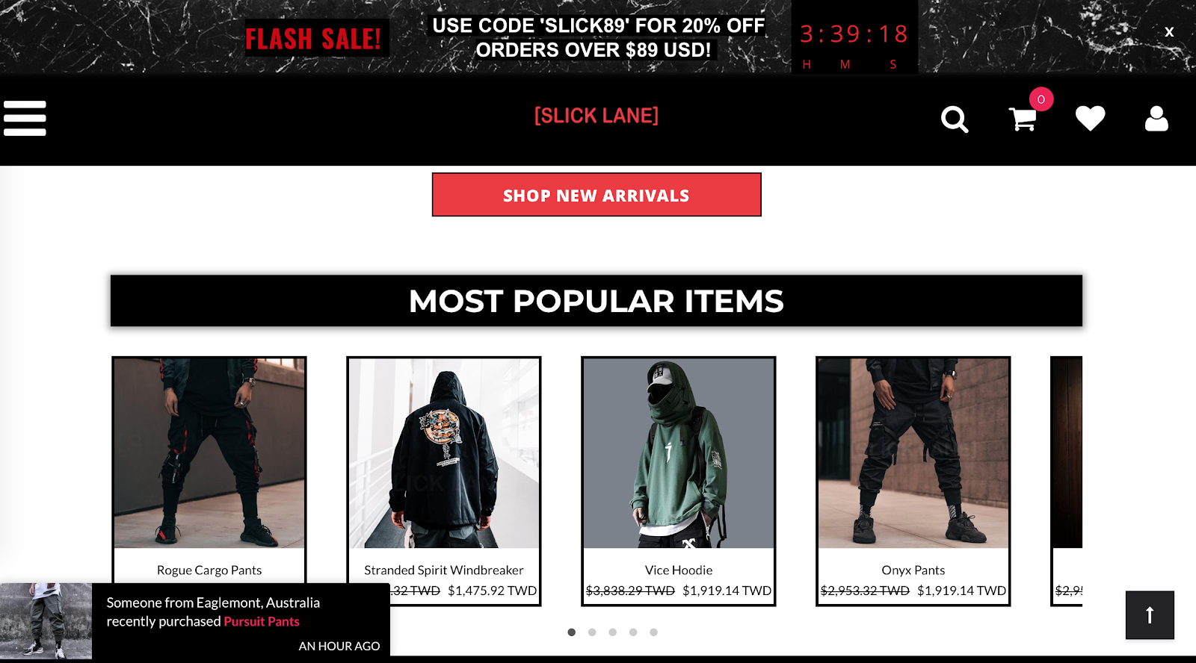Select the fifth carousel dot
The image size is (1196, 663).
pyautogui.click(x=653, y=632)
